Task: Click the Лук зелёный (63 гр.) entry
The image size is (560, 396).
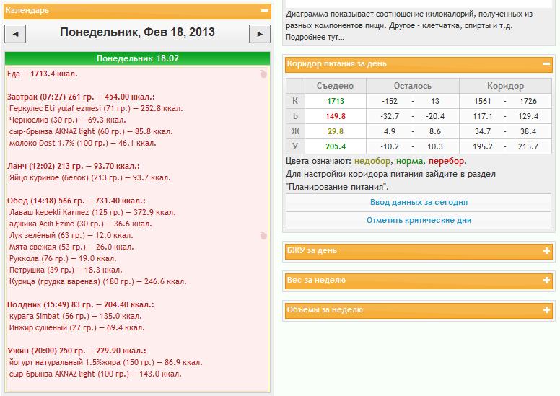Action: [71, 235]
